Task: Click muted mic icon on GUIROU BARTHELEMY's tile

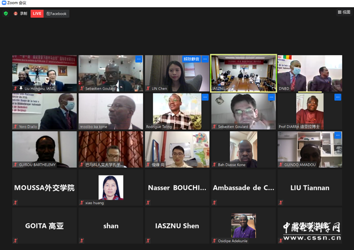Action: point(15,165)
